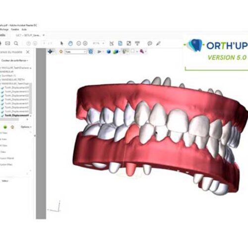The height and width of the screenshot is (248, 248).
Task: Open the comment bubble tool
Action: pos(150,43)
